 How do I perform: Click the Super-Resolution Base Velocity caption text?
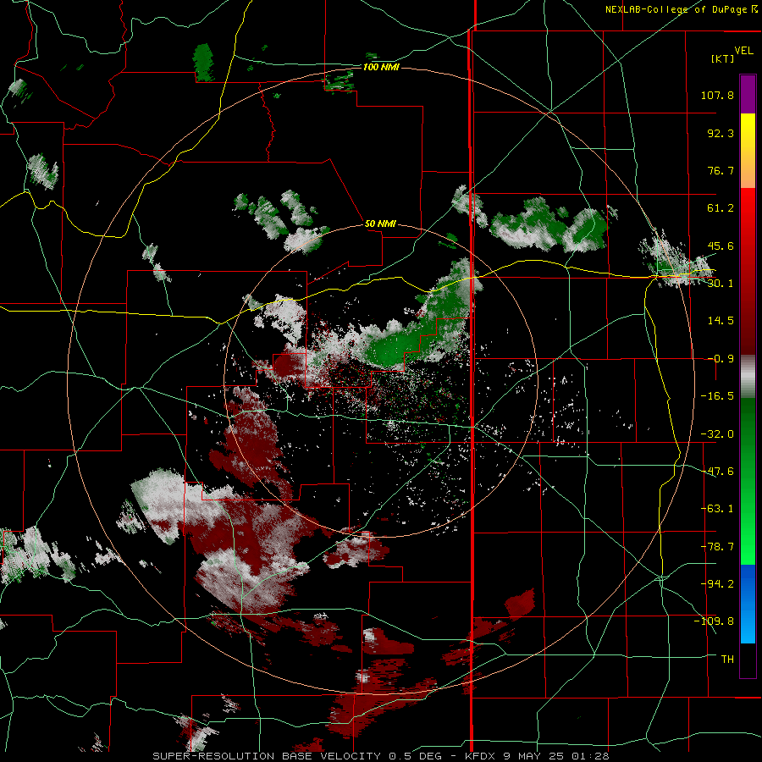(x=380, y=756)
